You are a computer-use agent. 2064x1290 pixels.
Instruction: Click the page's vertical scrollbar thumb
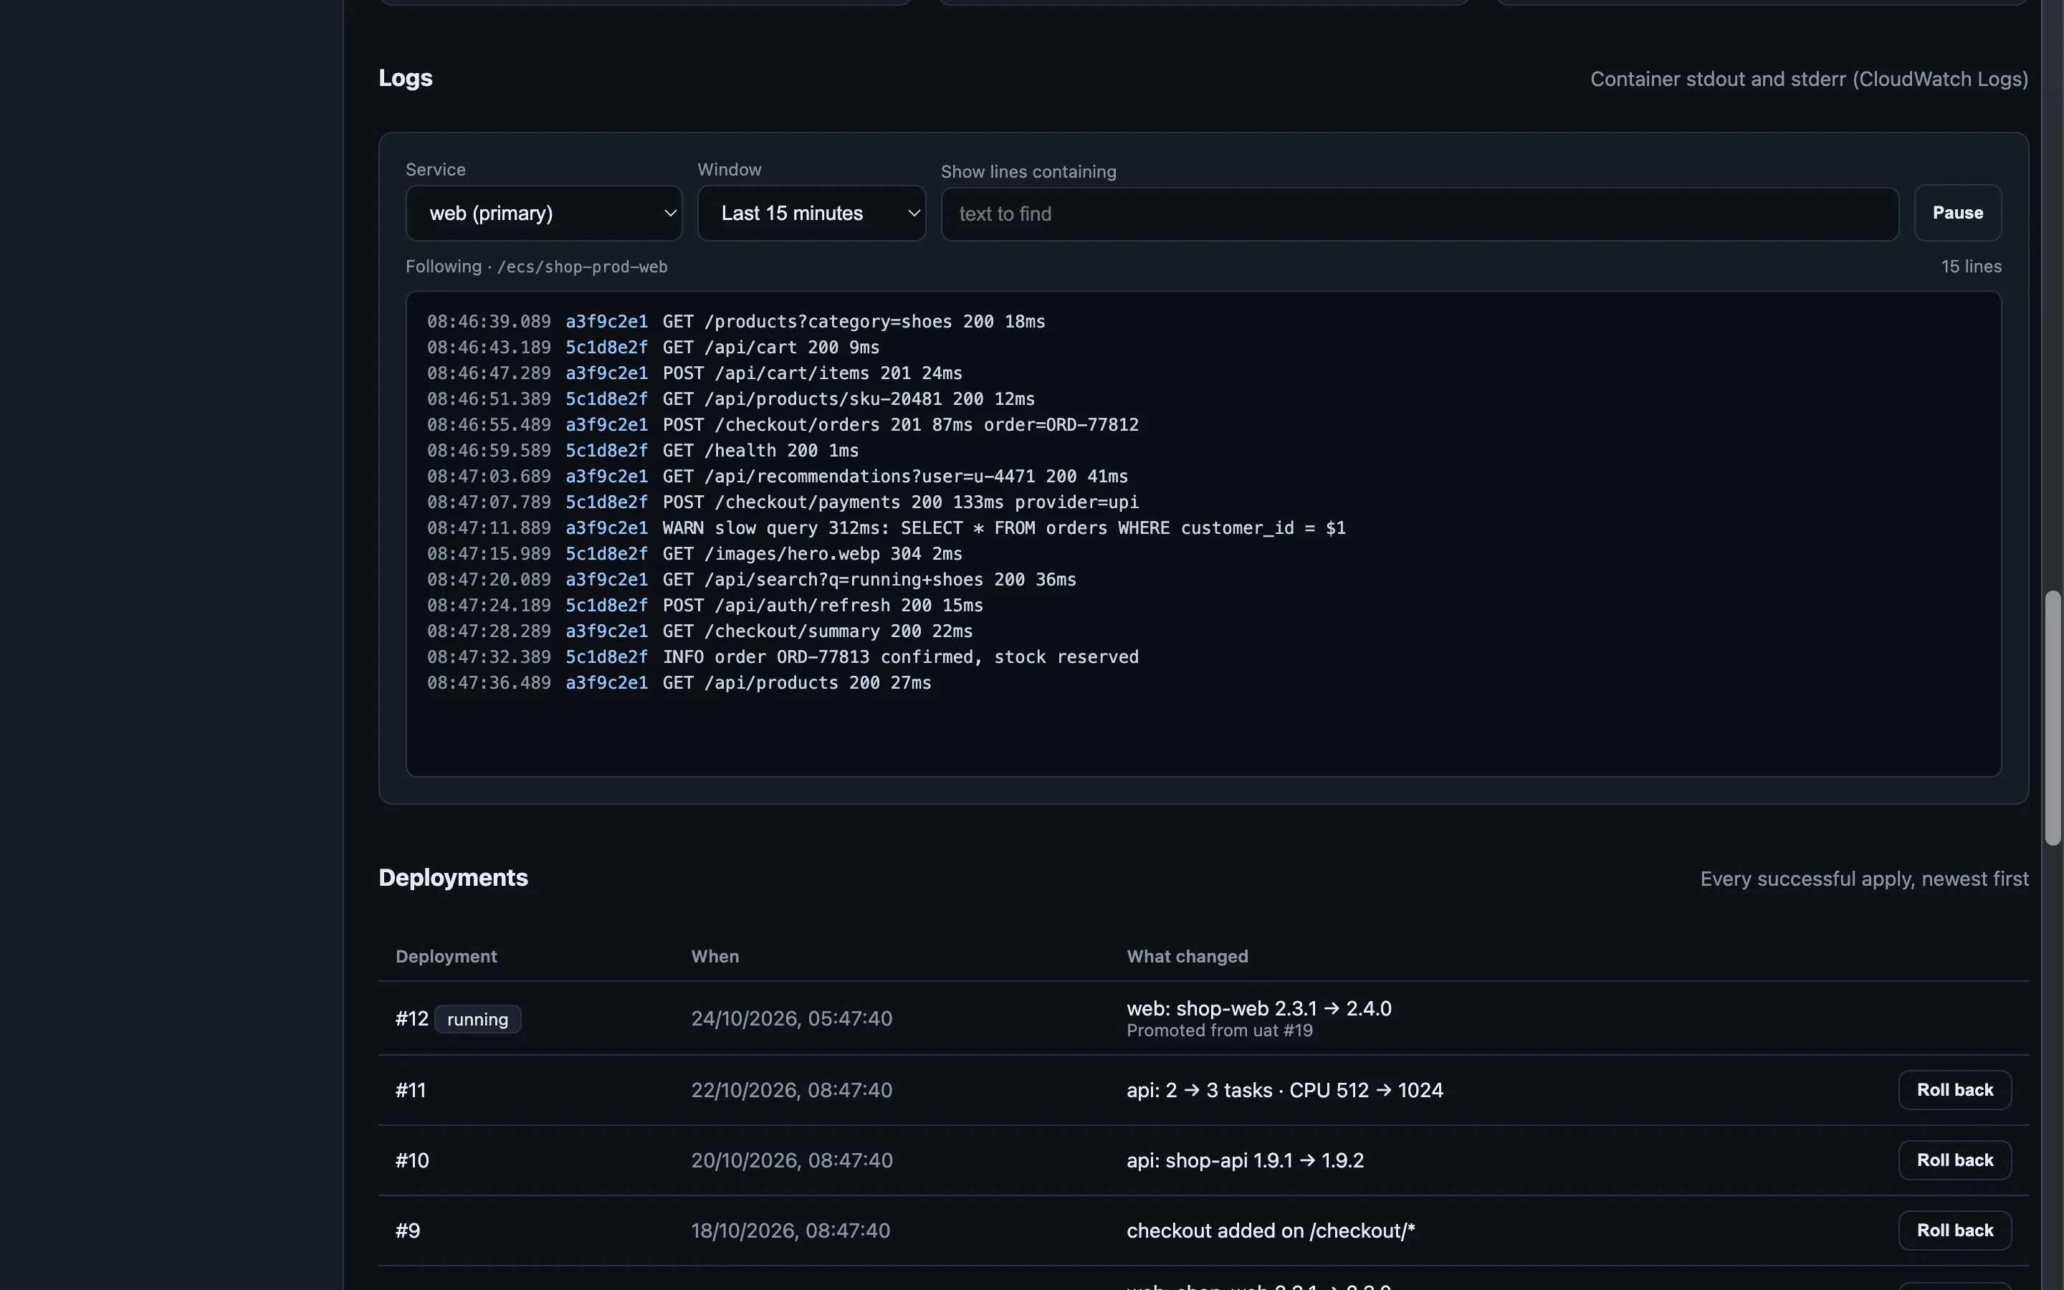2053,717
